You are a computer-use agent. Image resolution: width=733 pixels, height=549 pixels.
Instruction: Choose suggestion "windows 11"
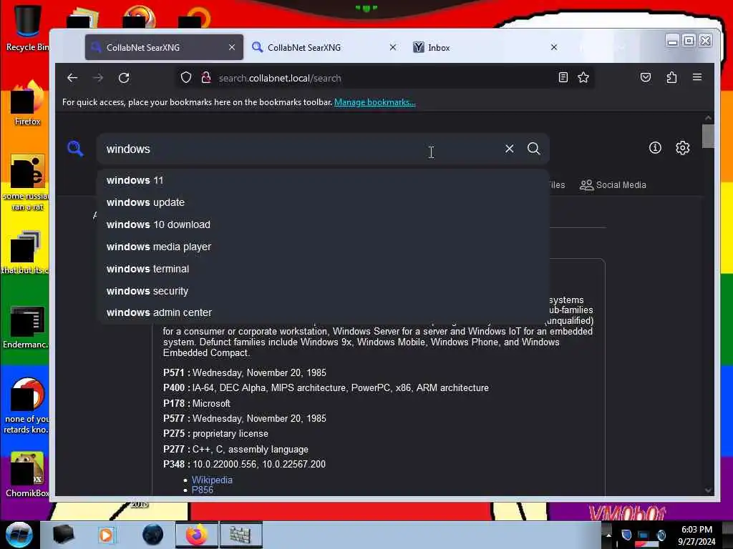tap(323, 180)
